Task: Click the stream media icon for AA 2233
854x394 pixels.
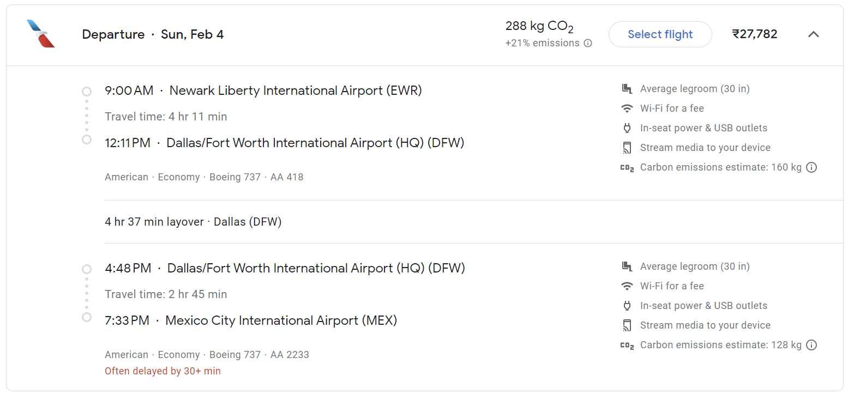Action: coord(627,325)
